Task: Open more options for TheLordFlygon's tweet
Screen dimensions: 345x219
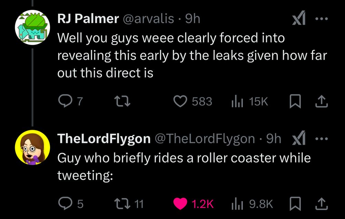Action: (321, 138)
